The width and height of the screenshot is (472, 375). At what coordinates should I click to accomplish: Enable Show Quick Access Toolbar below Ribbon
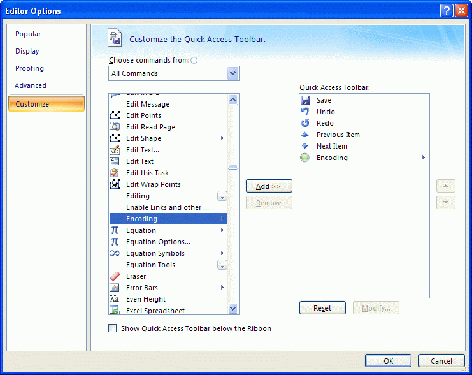coord(113,328)
